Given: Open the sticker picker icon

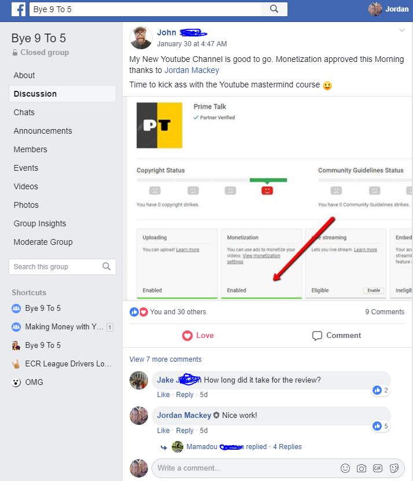Looking at the screenshot, I should tap(394, 468).
